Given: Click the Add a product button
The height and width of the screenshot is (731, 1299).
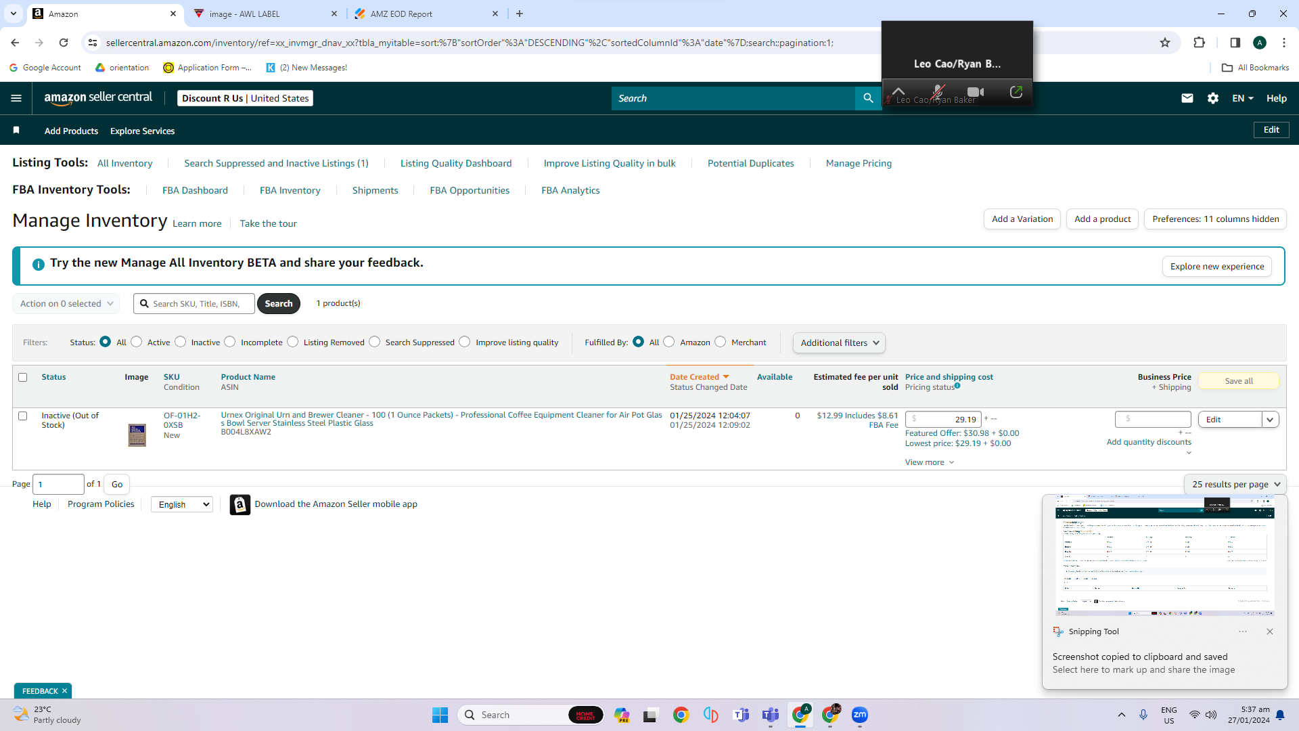Looking at the screenshot, I should coord(1102,219).
